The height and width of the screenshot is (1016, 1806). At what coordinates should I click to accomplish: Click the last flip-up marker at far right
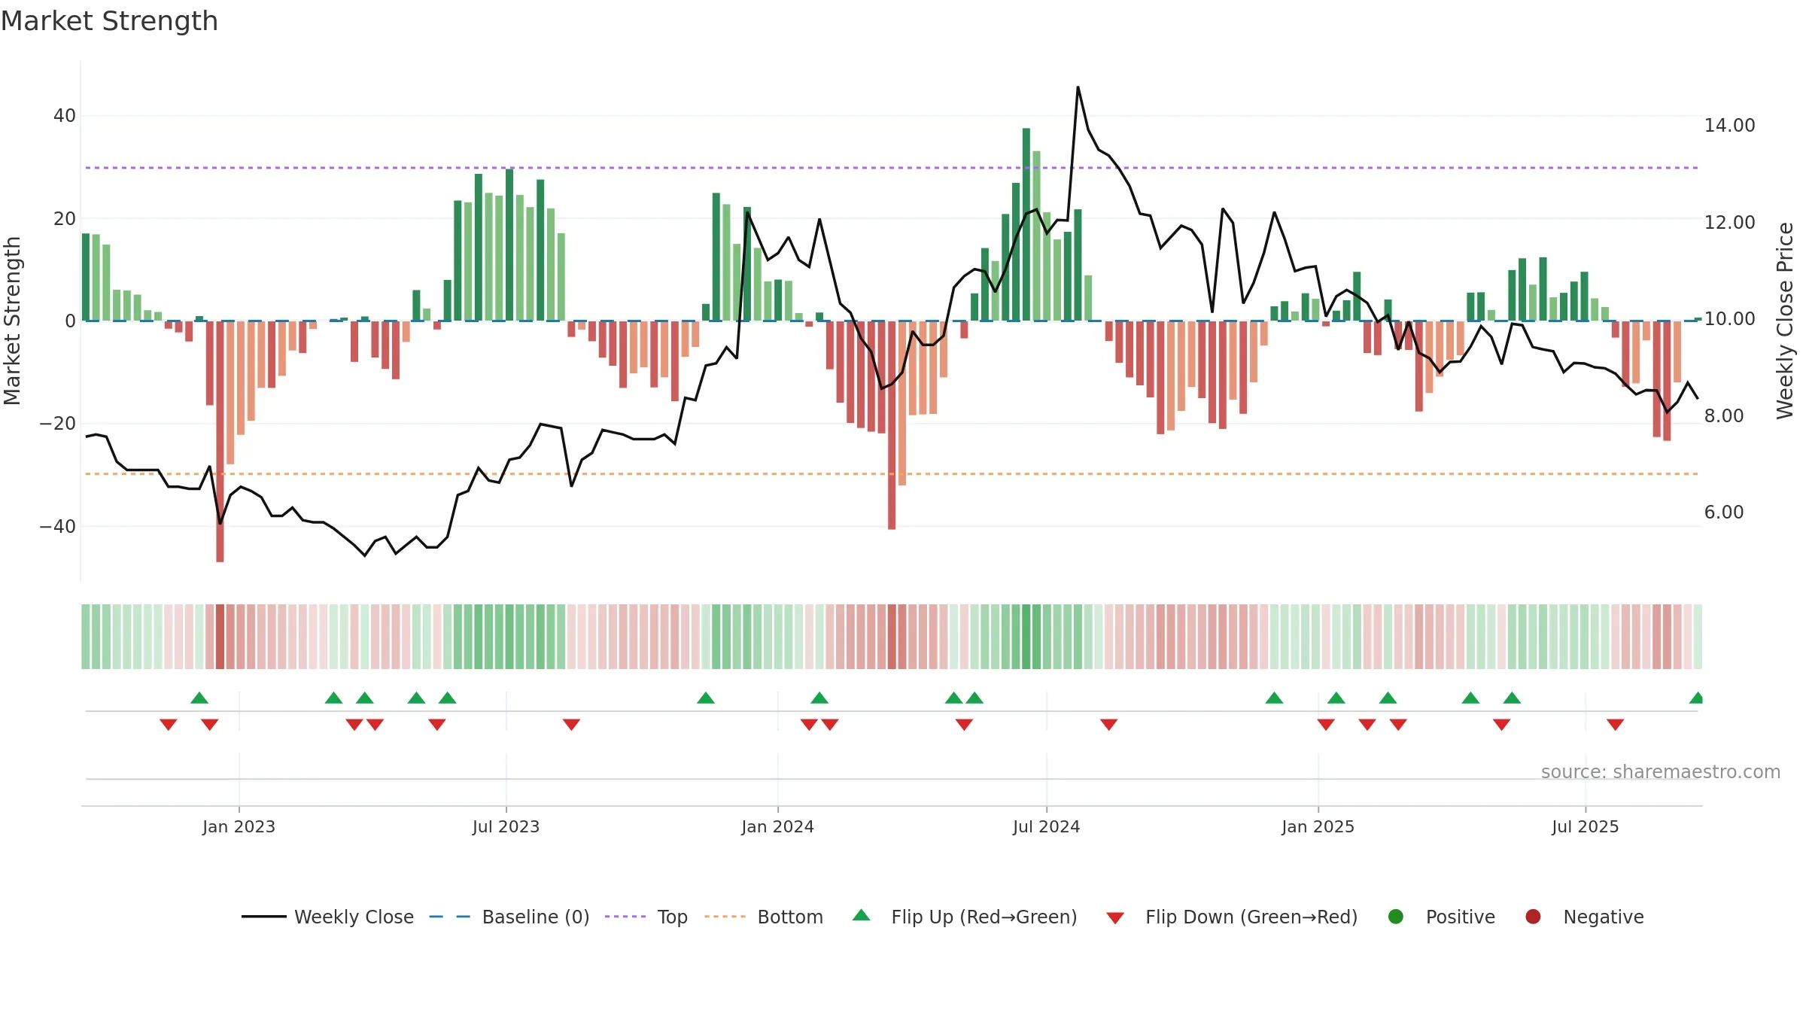click(1696, 698)
